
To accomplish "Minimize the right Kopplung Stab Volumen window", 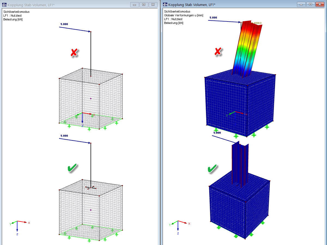I will 301,5.
